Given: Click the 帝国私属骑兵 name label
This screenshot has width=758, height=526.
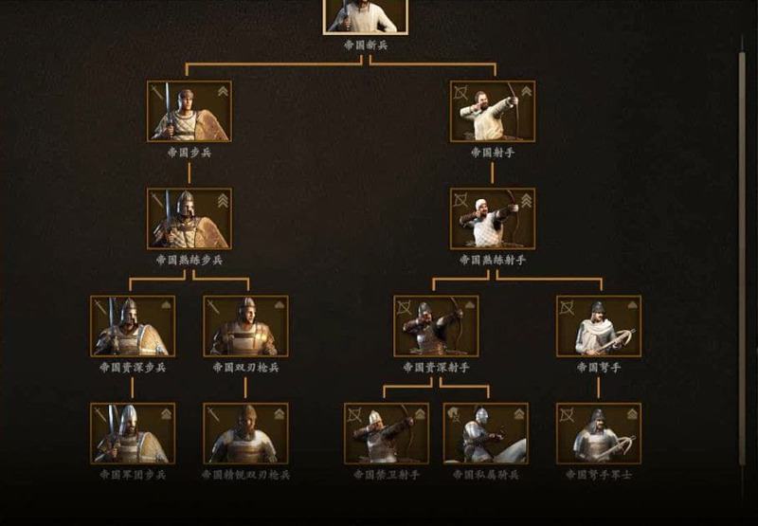Looking at the screenshot, I should (x=485, y=475).
